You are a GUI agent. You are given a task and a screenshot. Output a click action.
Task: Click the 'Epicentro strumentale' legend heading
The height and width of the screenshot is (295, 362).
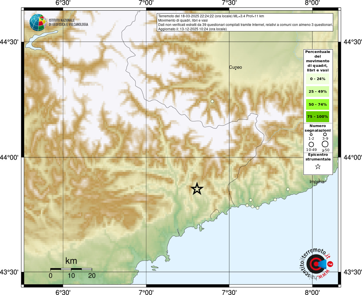pos(318,157)
